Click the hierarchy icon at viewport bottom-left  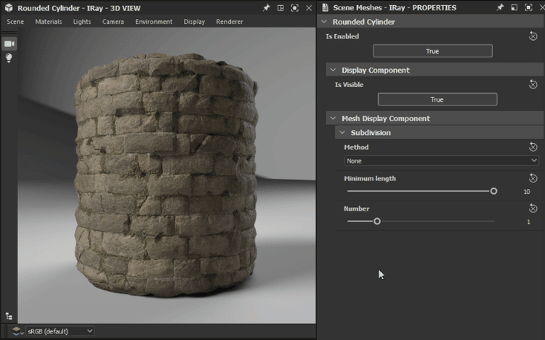[x=9, y=316]
